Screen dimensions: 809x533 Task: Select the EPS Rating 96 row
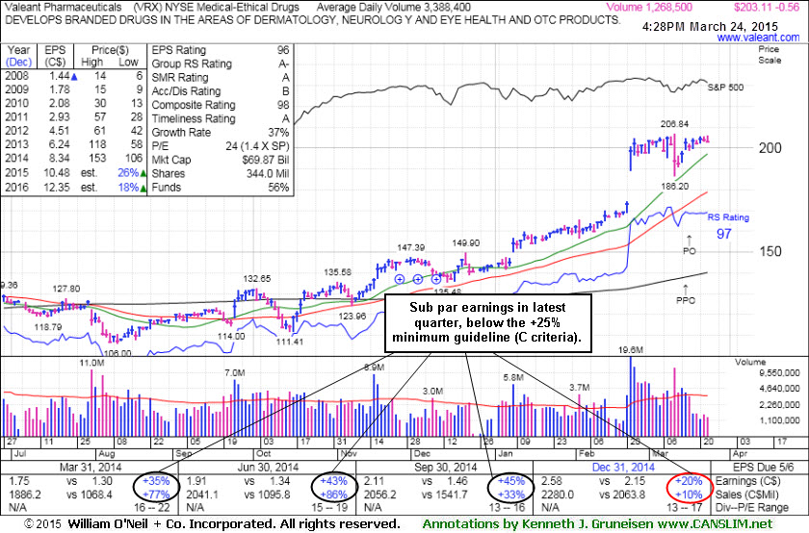click(x=221, y=50)
